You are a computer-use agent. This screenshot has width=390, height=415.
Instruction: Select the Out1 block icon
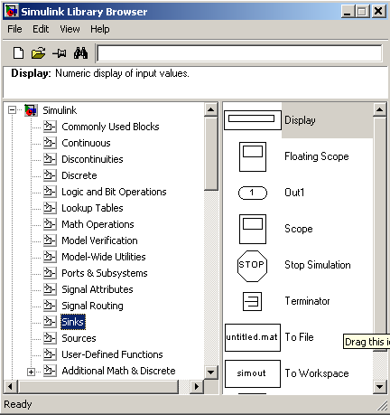click(x=253, y=193)
